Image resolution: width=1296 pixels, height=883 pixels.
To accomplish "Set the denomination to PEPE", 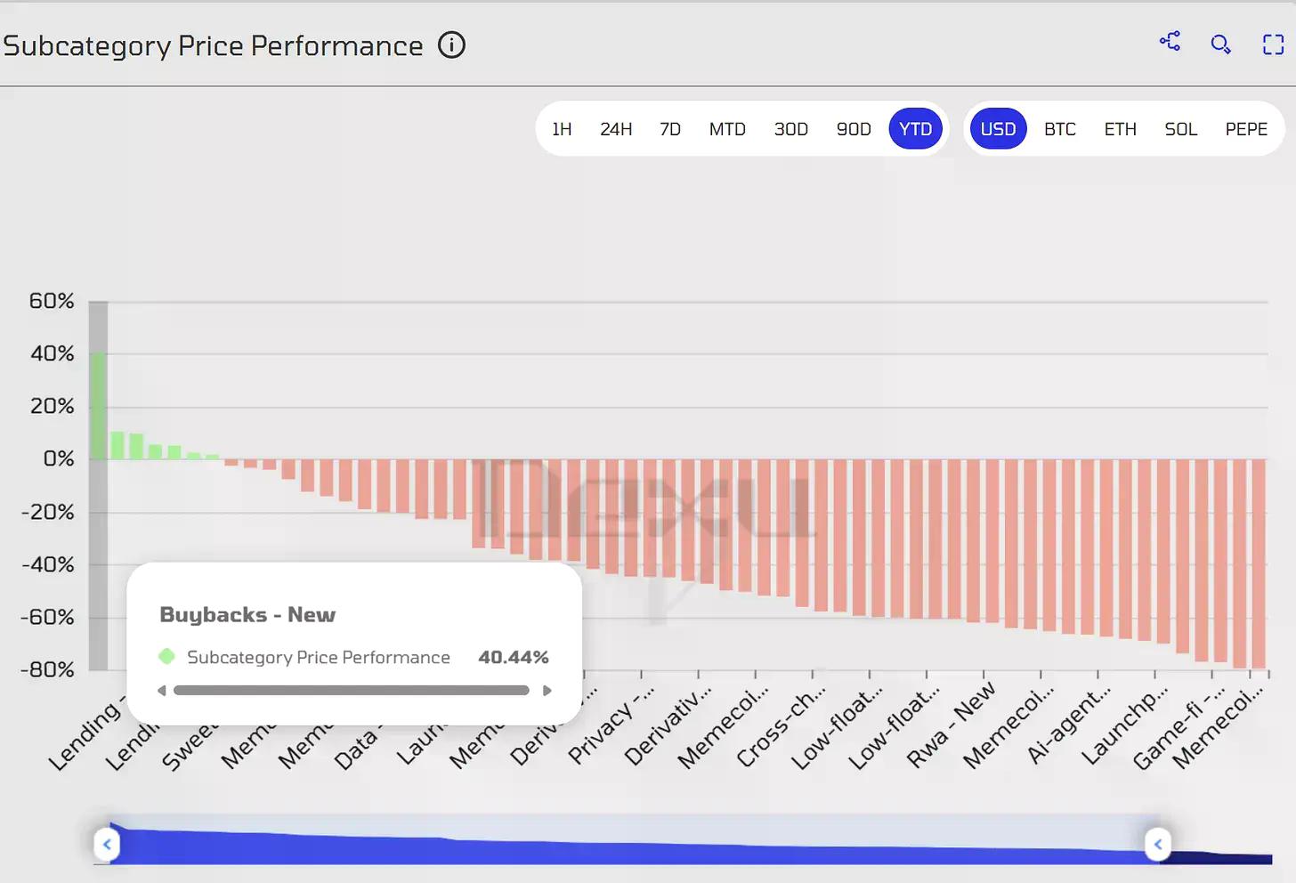I will coord(1245,130).
